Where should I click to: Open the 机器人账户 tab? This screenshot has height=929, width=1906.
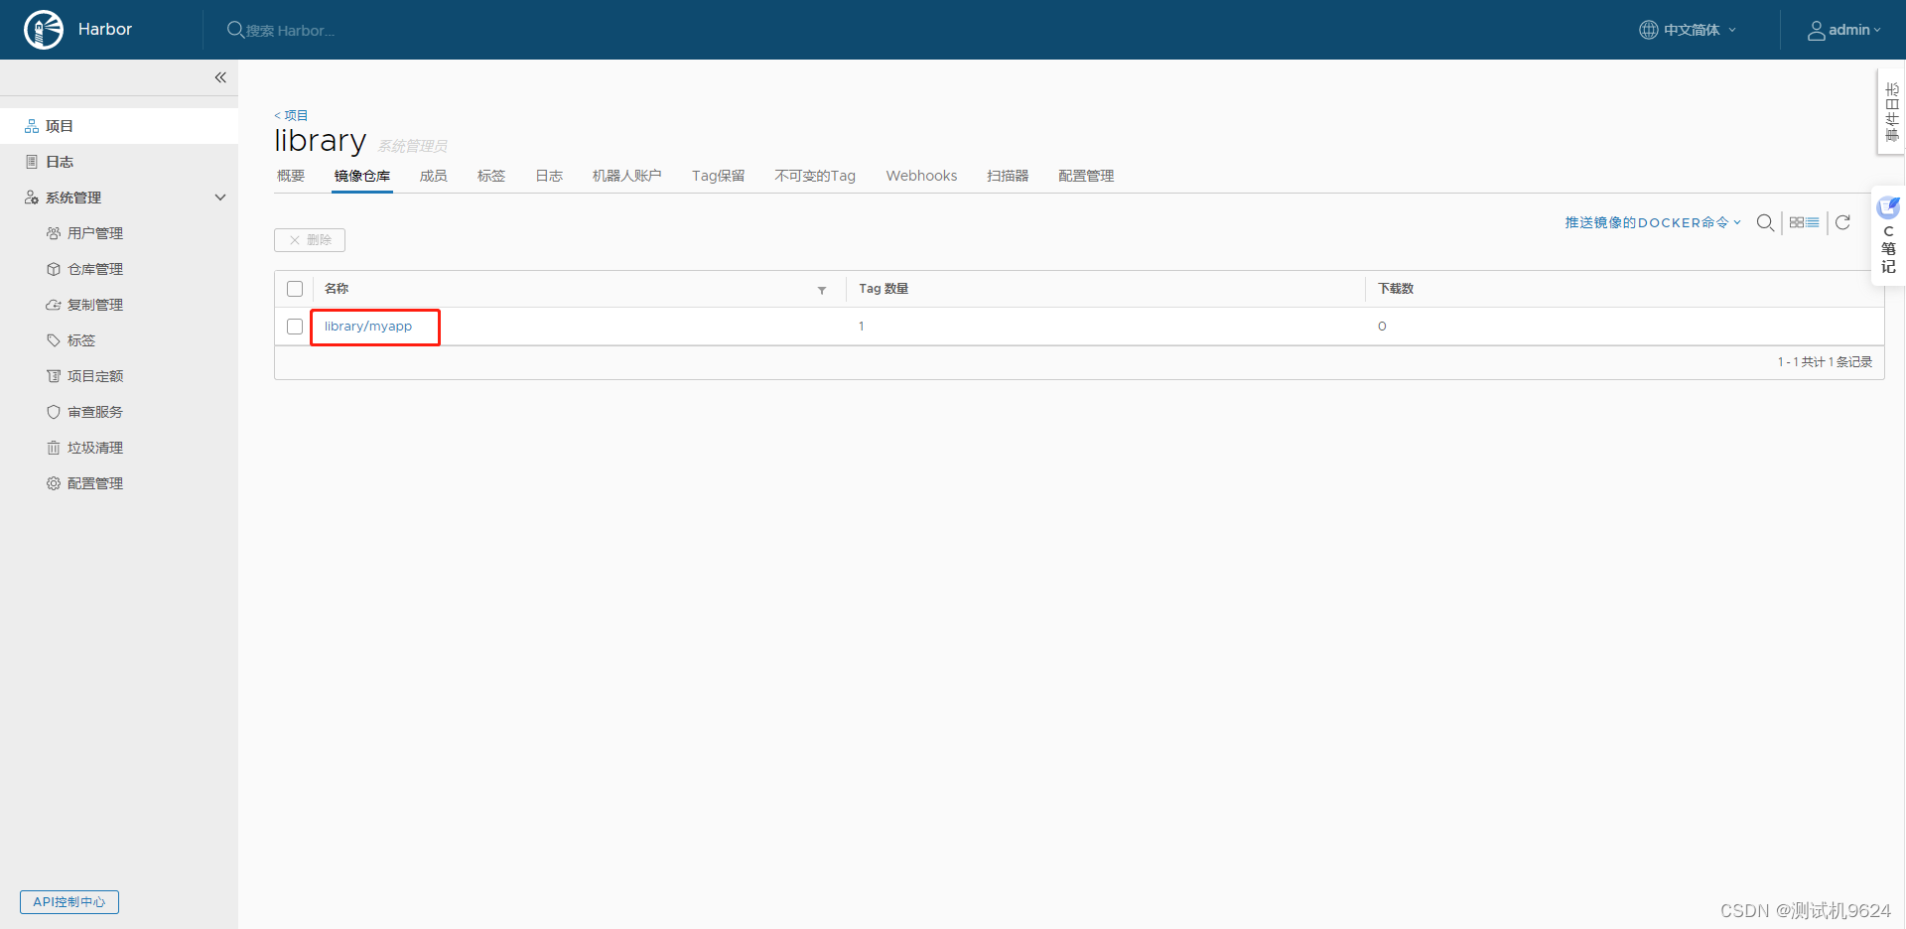point(627,176)
